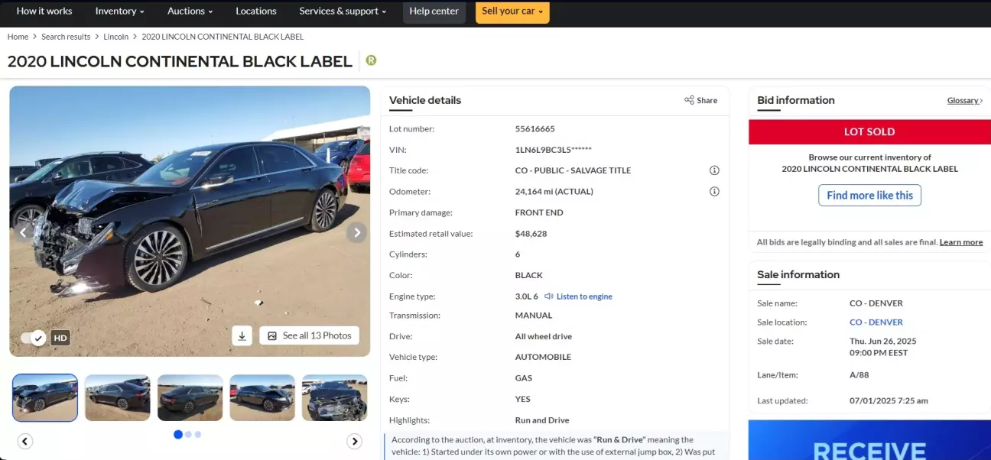The width and height of the screenshot is (991, 460).
Task: Click the Share icon in Vehicle details
Action: [x=700, y=100]
